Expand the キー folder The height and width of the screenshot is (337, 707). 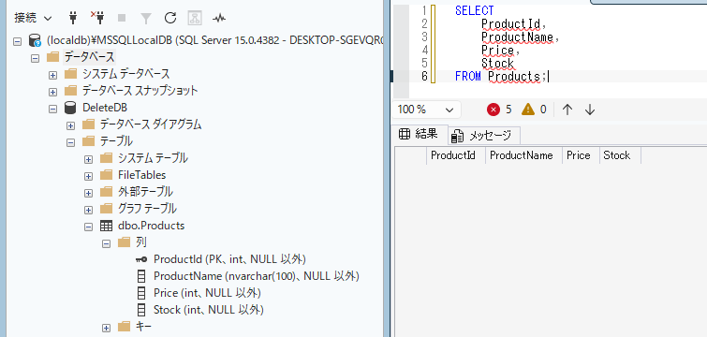tap(106, 328)
